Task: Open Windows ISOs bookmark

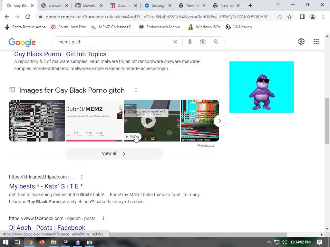Action: click(204, 27)
